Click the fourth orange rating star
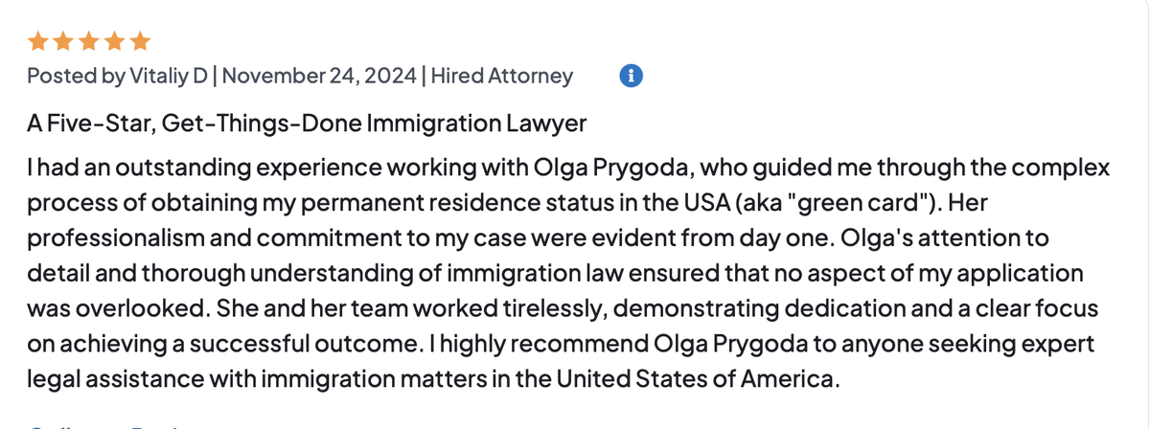 (114, 41)
